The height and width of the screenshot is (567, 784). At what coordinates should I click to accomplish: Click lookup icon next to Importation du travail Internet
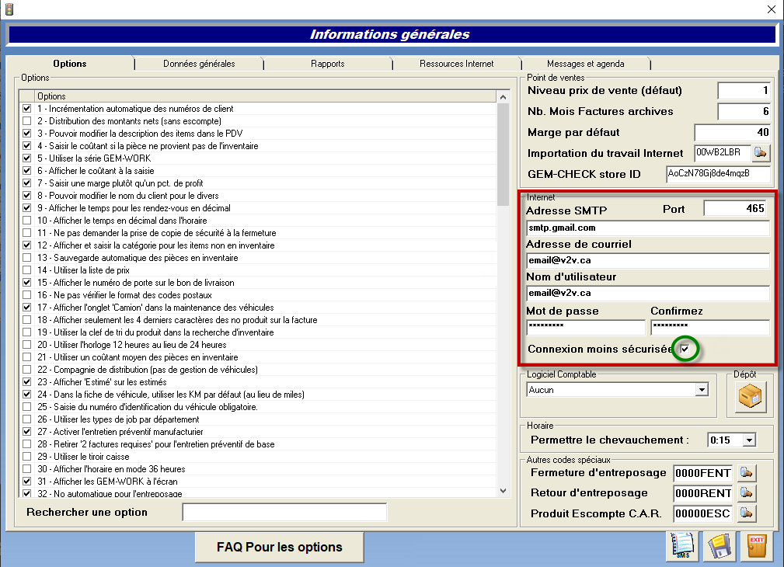point(761,152)
